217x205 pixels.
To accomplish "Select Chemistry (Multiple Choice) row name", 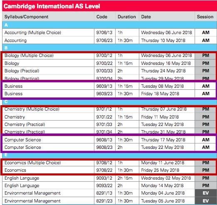I will (x=32, y=109).
